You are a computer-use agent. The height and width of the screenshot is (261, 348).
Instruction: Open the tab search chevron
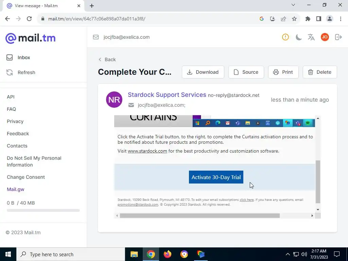(293, 5)
